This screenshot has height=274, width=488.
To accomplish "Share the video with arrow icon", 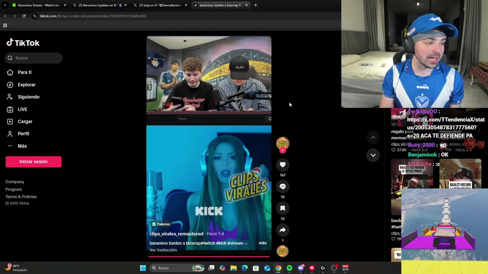I will (x=283, y=230).
